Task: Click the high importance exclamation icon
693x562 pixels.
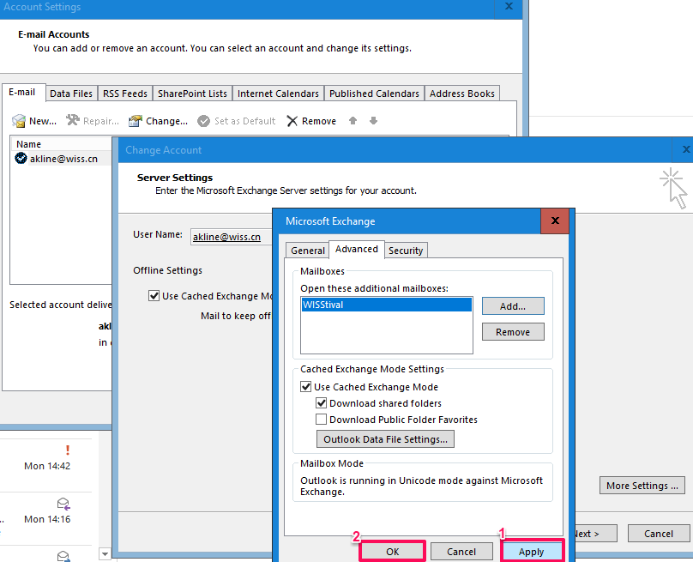Action: [x=68, y=450]
